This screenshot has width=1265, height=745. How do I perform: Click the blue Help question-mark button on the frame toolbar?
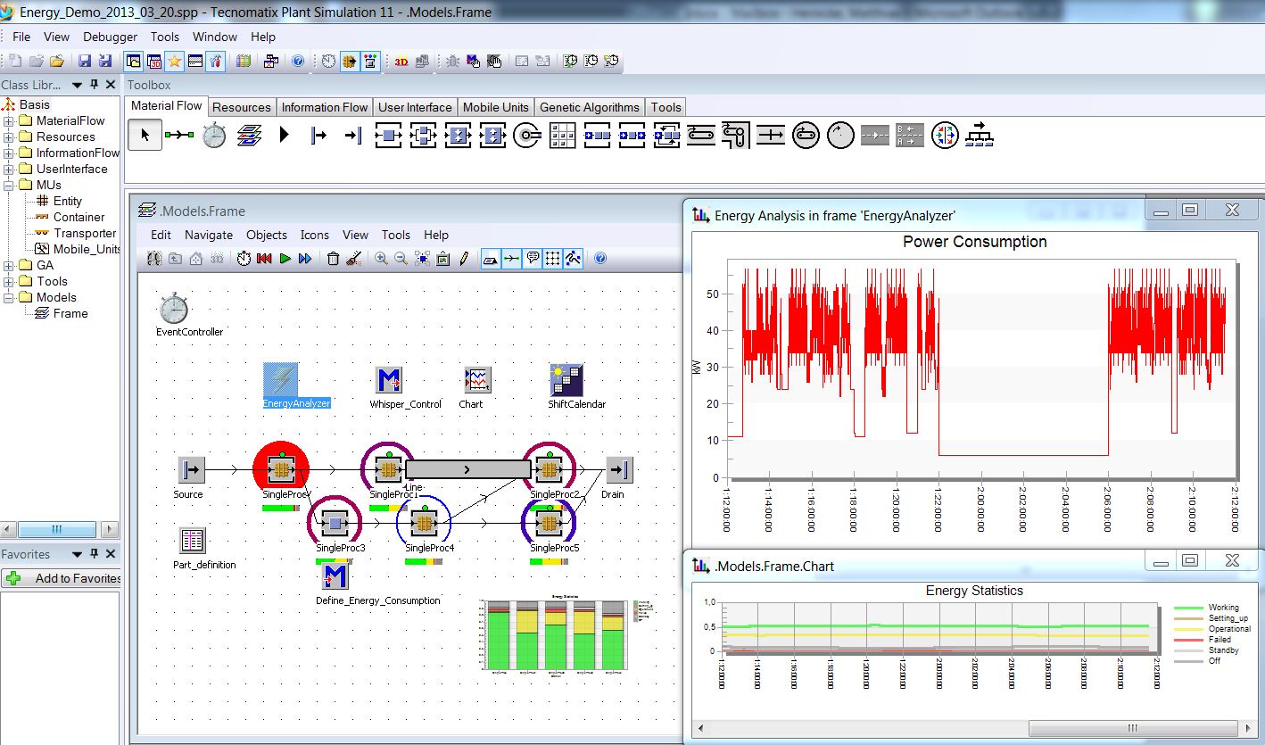[599, 258]
